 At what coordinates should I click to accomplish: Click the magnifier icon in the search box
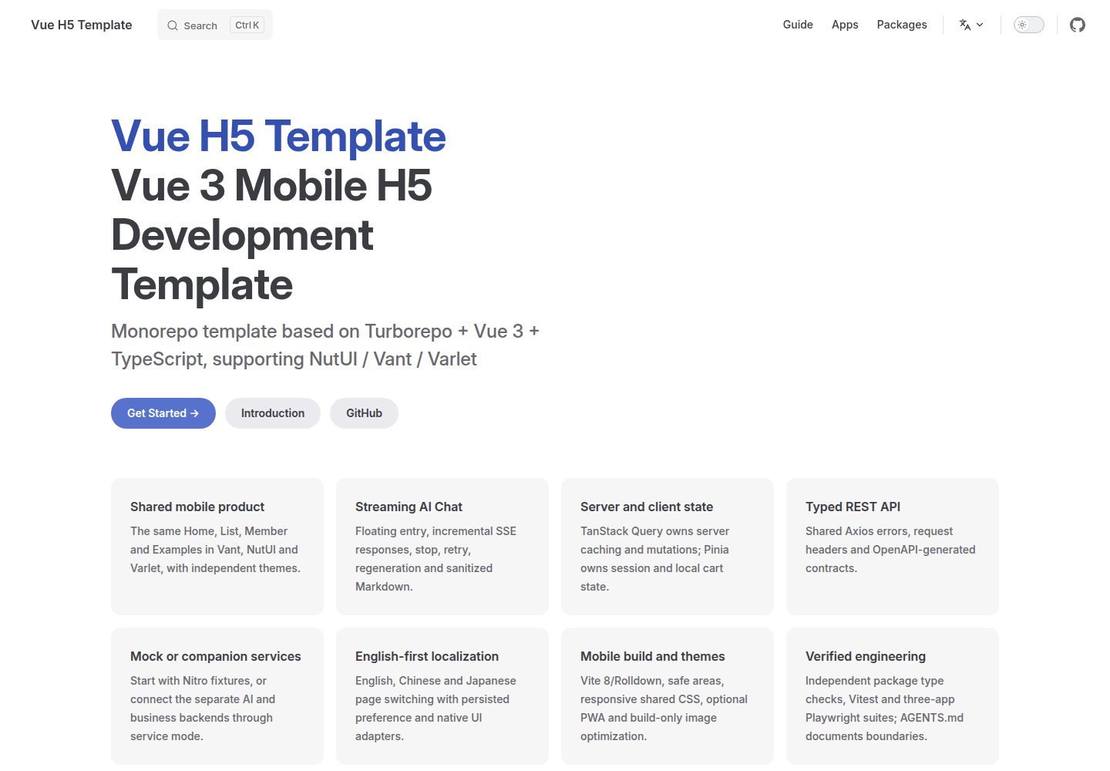pyautogui.click(x=173, y=25)
